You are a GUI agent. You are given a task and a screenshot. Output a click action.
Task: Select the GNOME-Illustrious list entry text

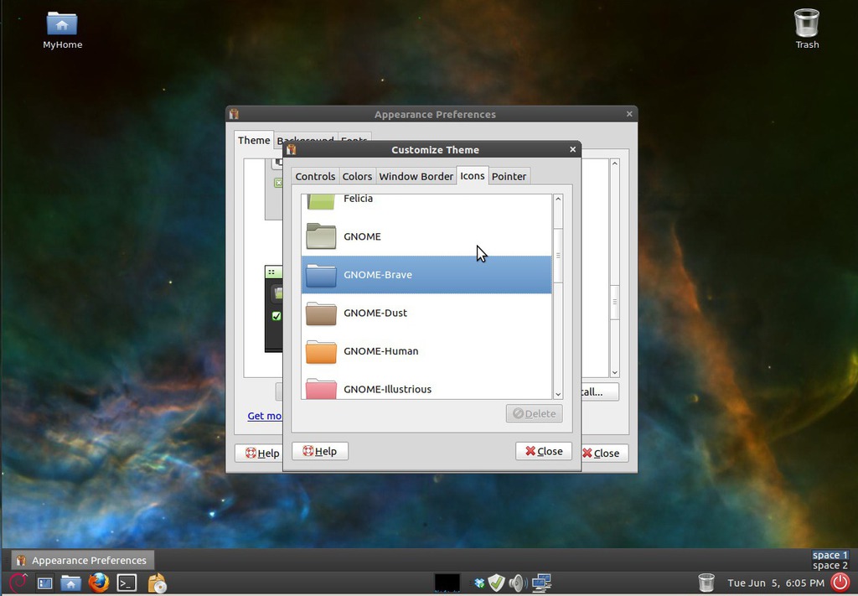point(387,389)
